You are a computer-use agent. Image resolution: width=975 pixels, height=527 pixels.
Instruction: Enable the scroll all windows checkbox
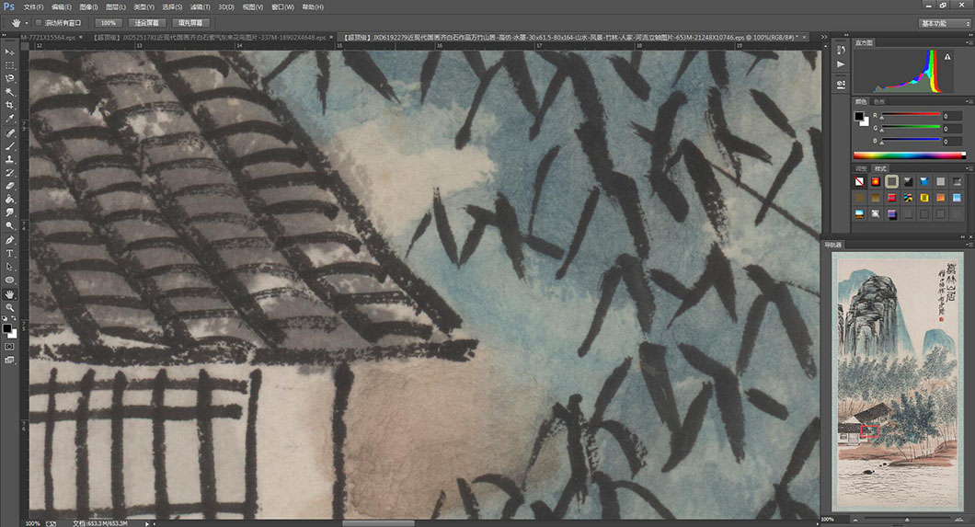39,23
